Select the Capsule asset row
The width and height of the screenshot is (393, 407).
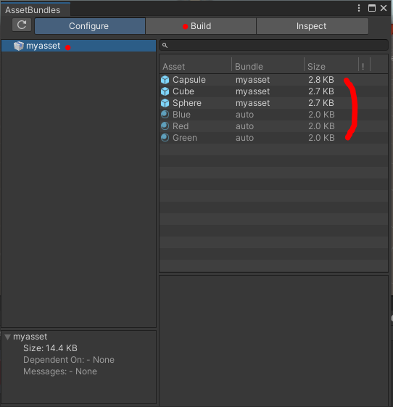(x=273, y=80)
